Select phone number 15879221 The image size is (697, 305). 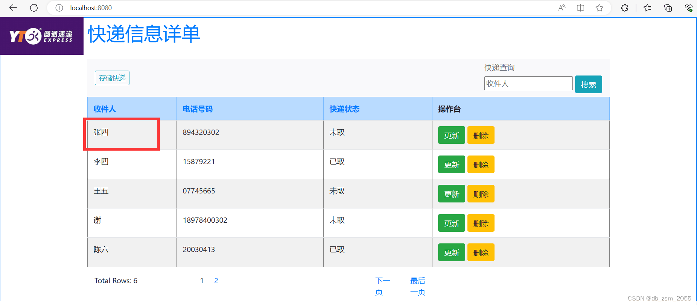pos(199,162)
